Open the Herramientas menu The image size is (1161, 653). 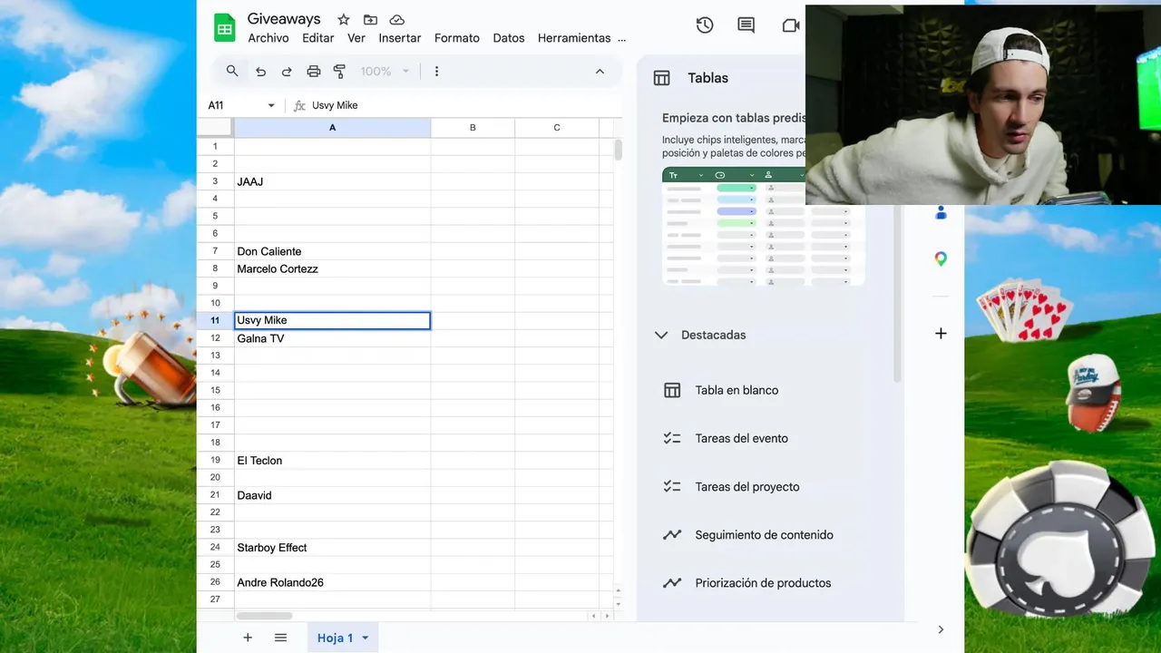click(x=574, y=38)
